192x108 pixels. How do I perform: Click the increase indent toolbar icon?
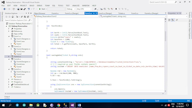point(104,9)
